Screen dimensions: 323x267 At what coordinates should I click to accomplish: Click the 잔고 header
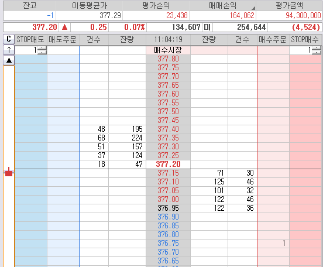pyautogui.click(x=30, y=6)
